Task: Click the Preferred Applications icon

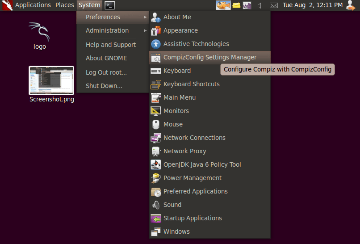Action: coord(156,192)
